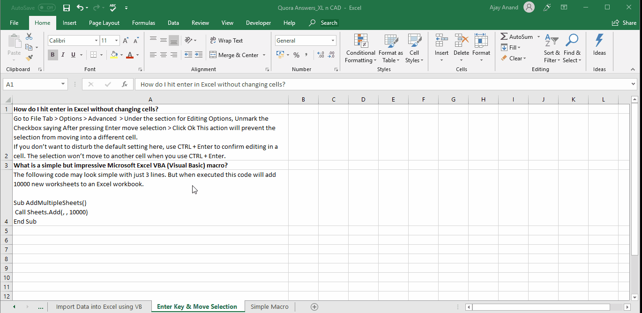Apply center horizontal alignment
This screenshot has width=642, height=313.
click(163, 55)
